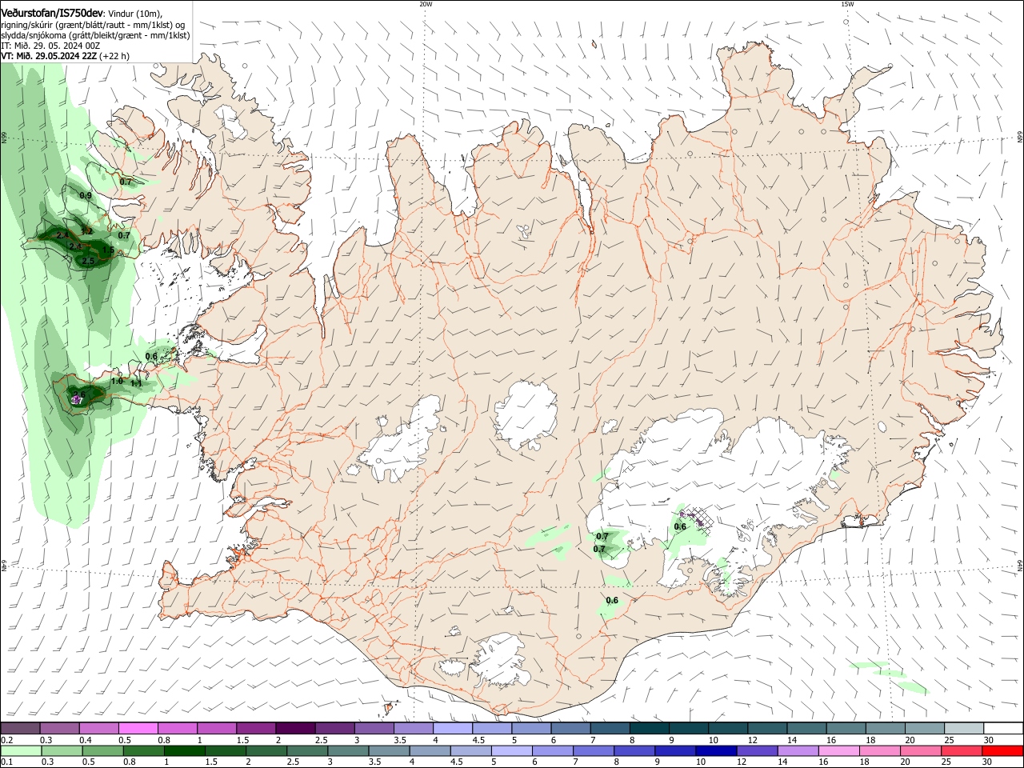Click the lavender 4–4.5 snow legend swatch
The image size is (1024, 768).
click(x=453, y=729)
